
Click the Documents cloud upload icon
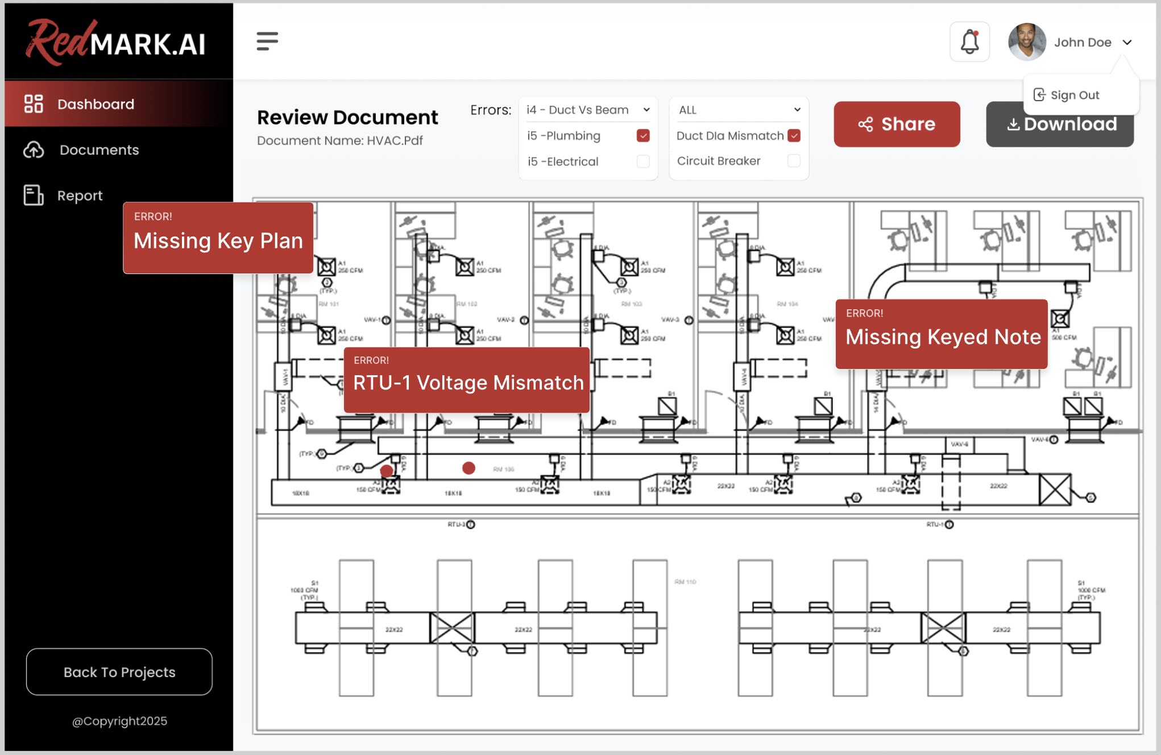click(34, 150)
